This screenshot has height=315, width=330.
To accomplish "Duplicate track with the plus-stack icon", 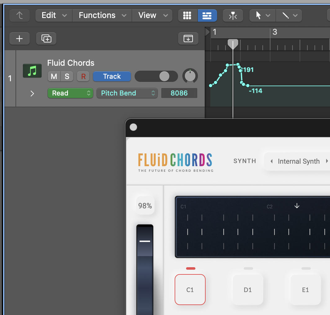I will tap(46, 38).
